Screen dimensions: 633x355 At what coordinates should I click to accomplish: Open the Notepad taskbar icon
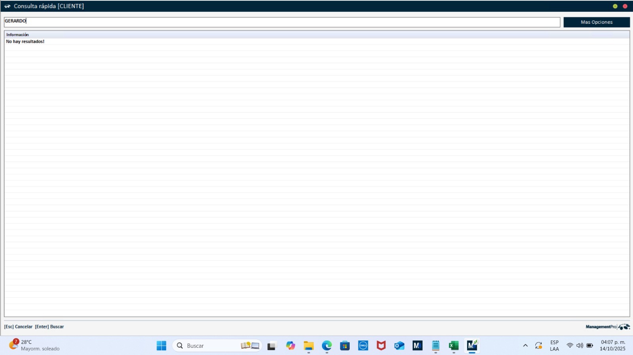(436, 346)
